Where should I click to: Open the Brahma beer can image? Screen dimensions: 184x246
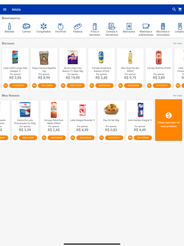[159, 57]
